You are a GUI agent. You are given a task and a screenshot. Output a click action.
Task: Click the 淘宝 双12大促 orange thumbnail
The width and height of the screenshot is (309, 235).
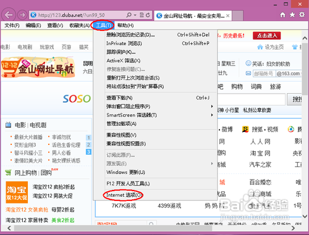(x=17, y=192)
